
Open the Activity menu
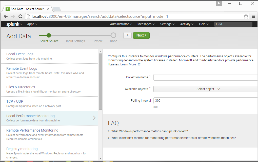[x=187, y=24]
